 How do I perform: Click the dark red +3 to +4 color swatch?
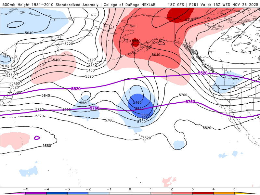[x=203, y=193]
